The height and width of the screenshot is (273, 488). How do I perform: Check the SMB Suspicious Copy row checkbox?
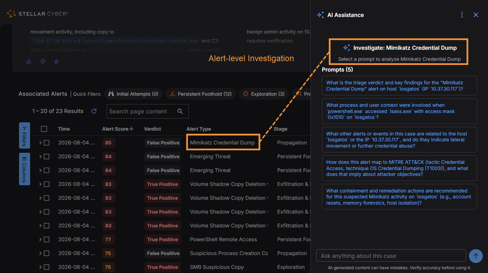(x=47, y=267)
